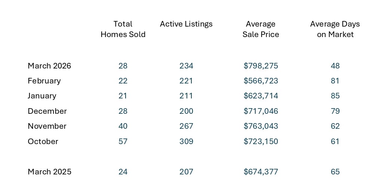Click the $798,275 sale price value
Image resolution: width=379 pixels, height=195 pixels.
(261, 66)
